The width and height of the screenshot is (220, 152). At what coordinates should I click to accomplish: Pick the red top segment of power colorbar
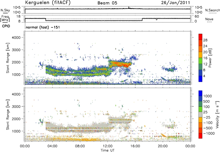200,37
